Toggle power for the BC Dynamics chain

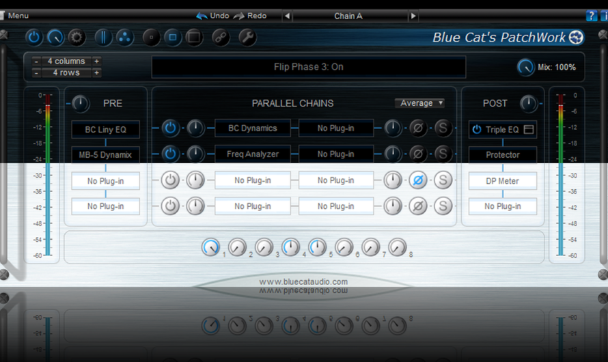[170, 128]
